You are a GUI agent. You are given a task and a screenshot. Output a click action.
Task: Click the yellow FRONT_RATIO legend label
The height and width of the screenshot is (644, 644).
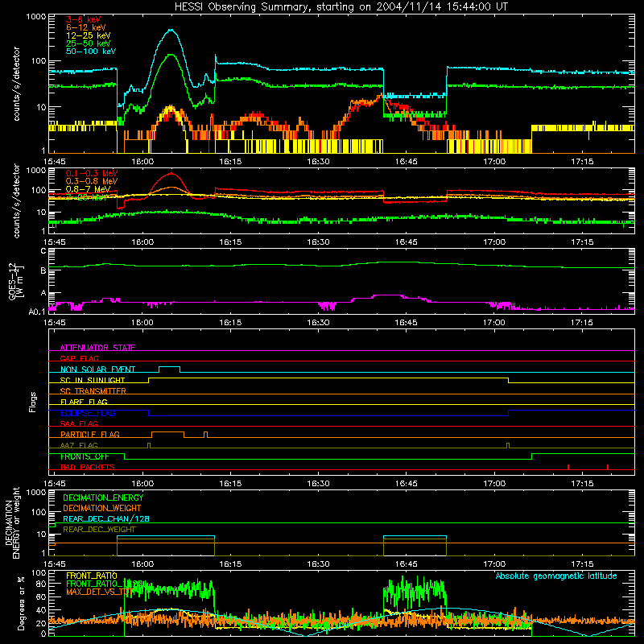coord(92,576)
